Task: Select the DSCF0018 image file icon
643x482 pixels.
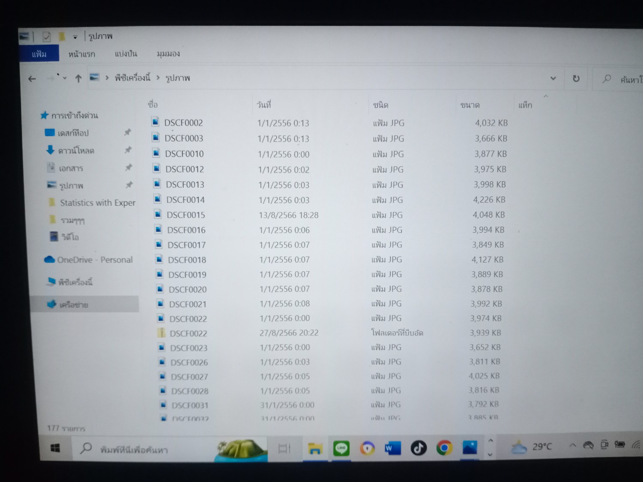Action: [159, 259]
